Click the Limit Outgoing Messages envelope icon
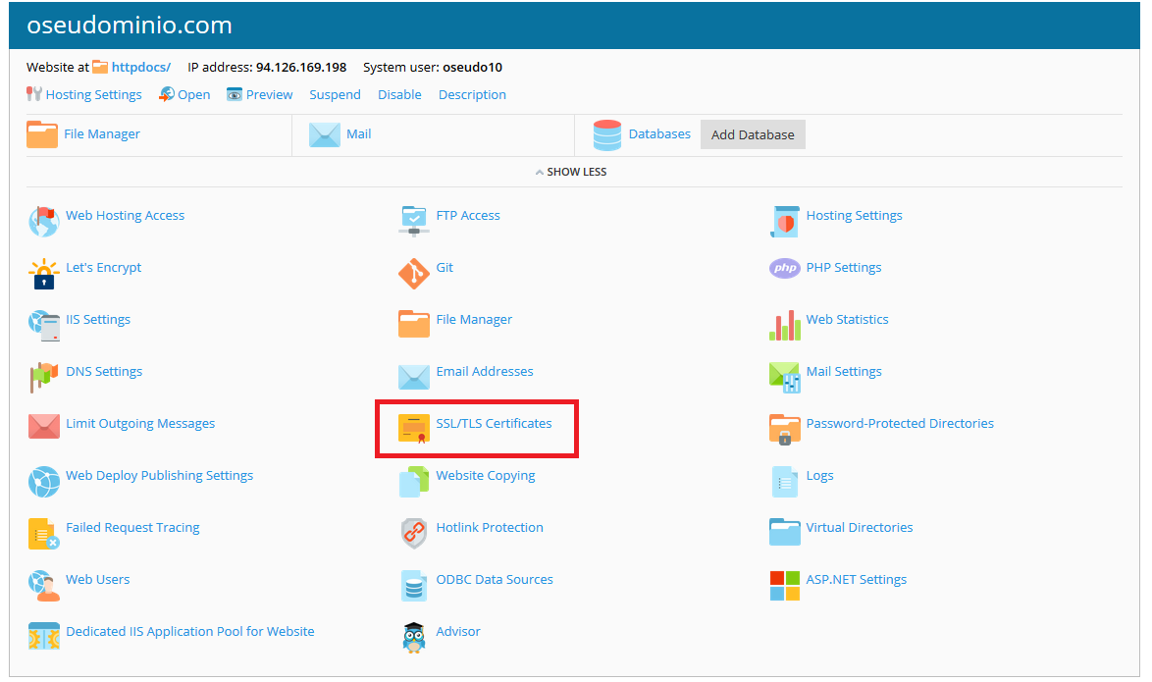 point(43,427)
